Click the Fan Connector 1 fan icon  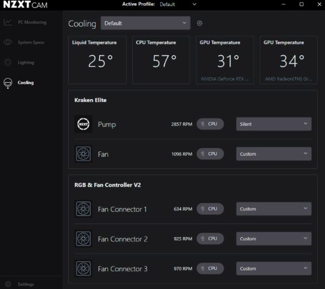click(83, 209)
